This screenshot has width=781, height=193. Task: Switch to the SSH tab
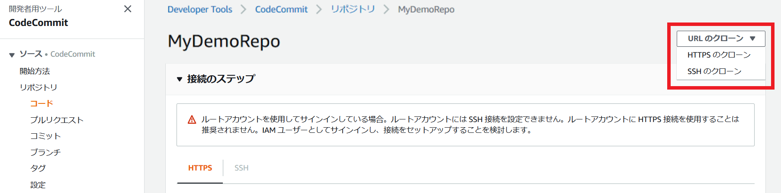point(241,168)
